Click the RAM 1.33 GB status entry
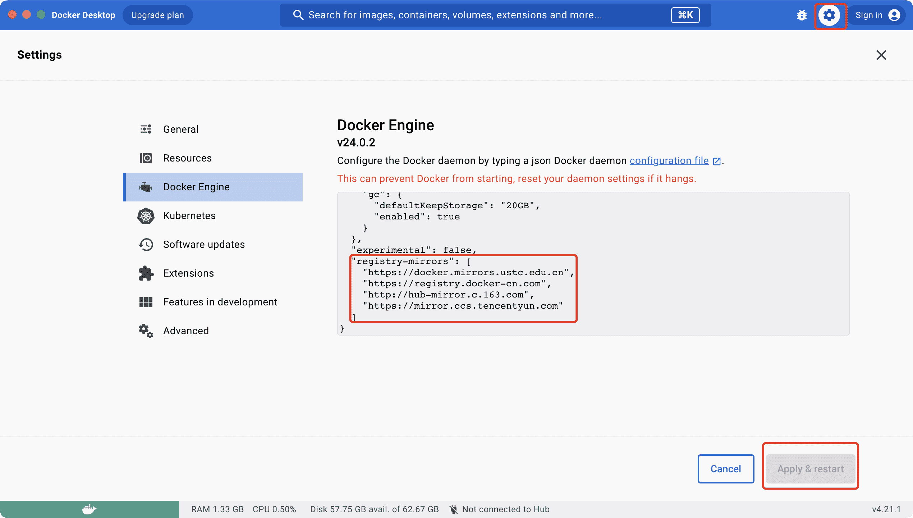 tap(217, 509)
